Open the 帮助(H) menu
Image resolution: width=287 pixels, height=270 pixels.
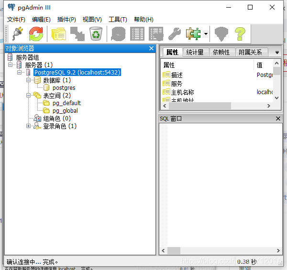pyautogui.click(x=143, y=20)
